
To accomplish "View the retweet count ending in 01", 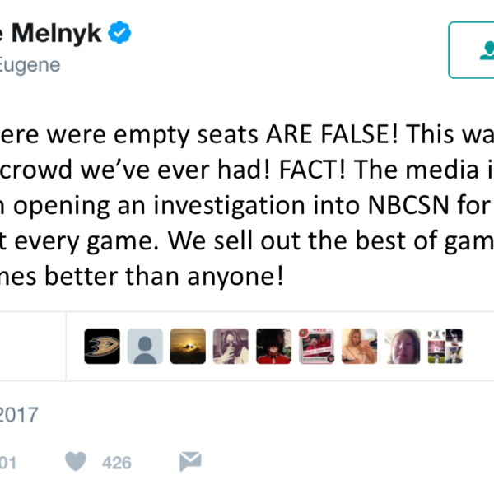I will 8,463.
